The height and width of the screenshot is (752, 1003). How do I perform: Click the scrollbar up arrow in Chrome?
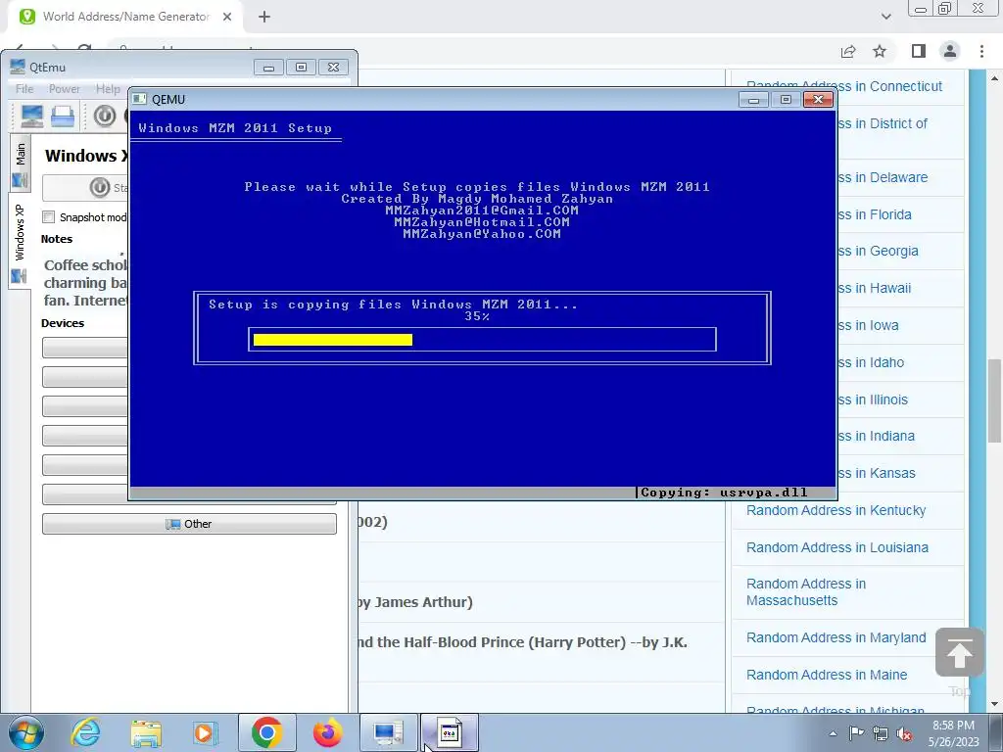tap(995, 78)
